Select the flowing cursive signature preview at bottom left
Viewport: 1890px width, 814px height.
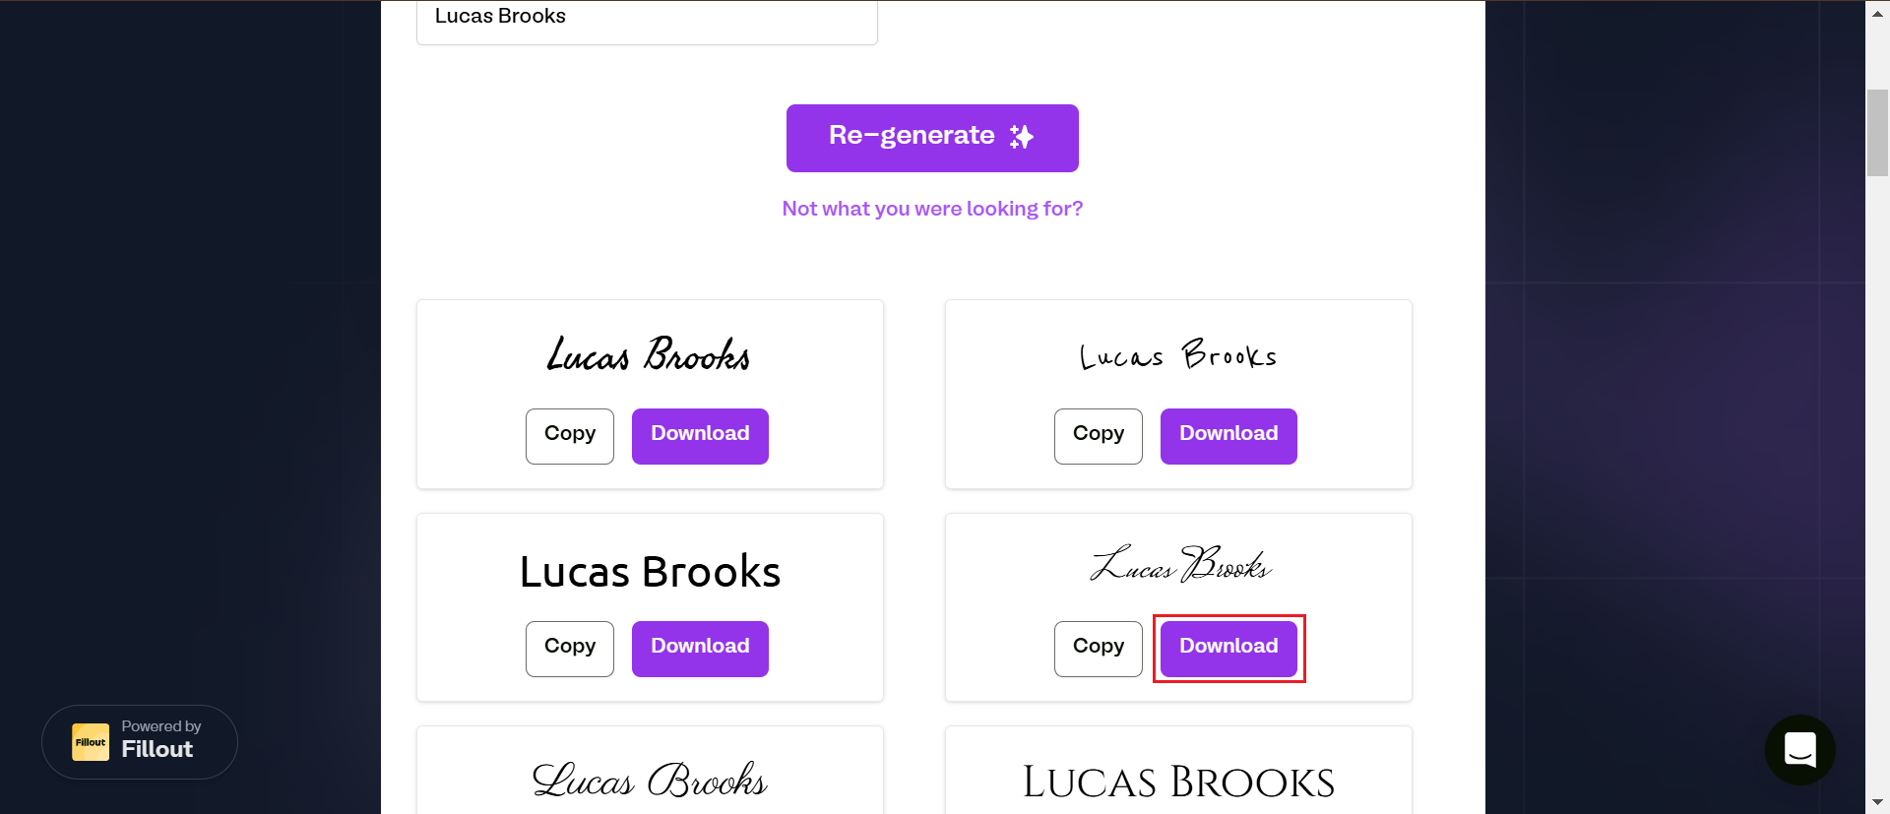650,781
